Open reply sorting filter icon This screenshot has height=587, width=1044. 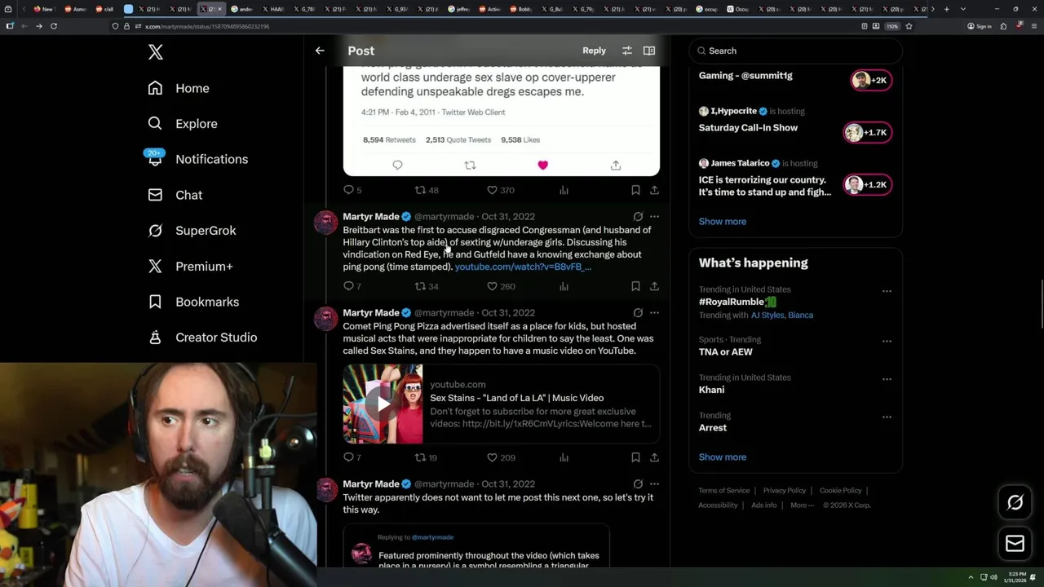626,51
